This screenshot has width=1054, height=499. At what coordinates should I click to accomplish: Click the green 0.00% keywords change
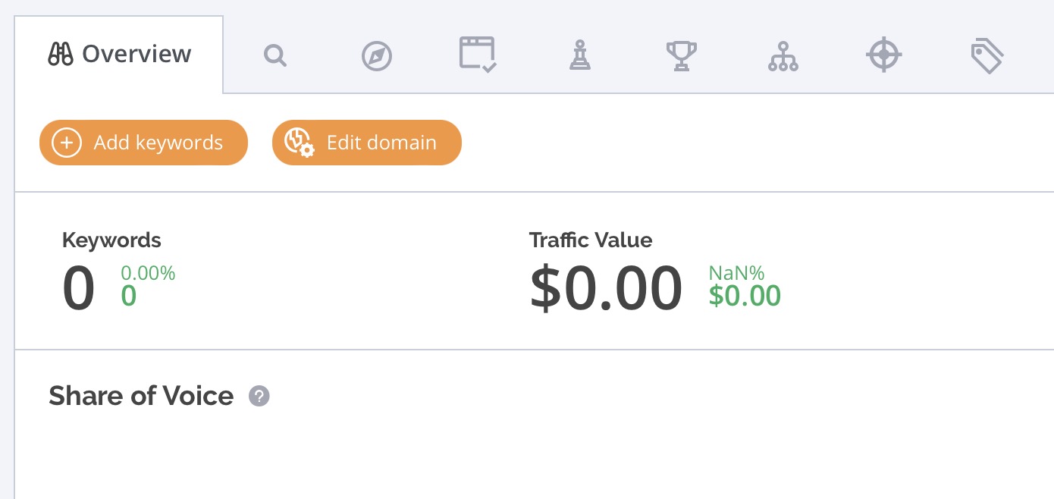[x=148, y=273]
